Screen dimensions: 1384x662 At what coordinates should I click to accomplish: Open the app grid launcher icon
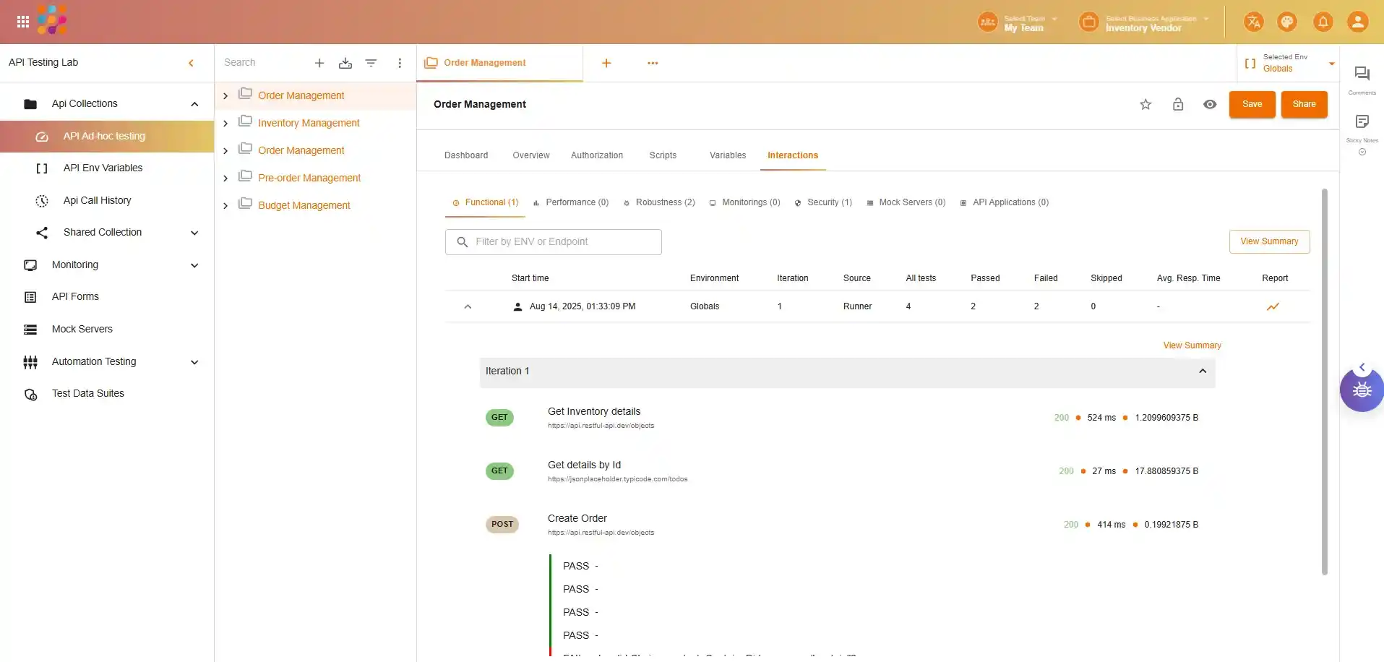23,22
